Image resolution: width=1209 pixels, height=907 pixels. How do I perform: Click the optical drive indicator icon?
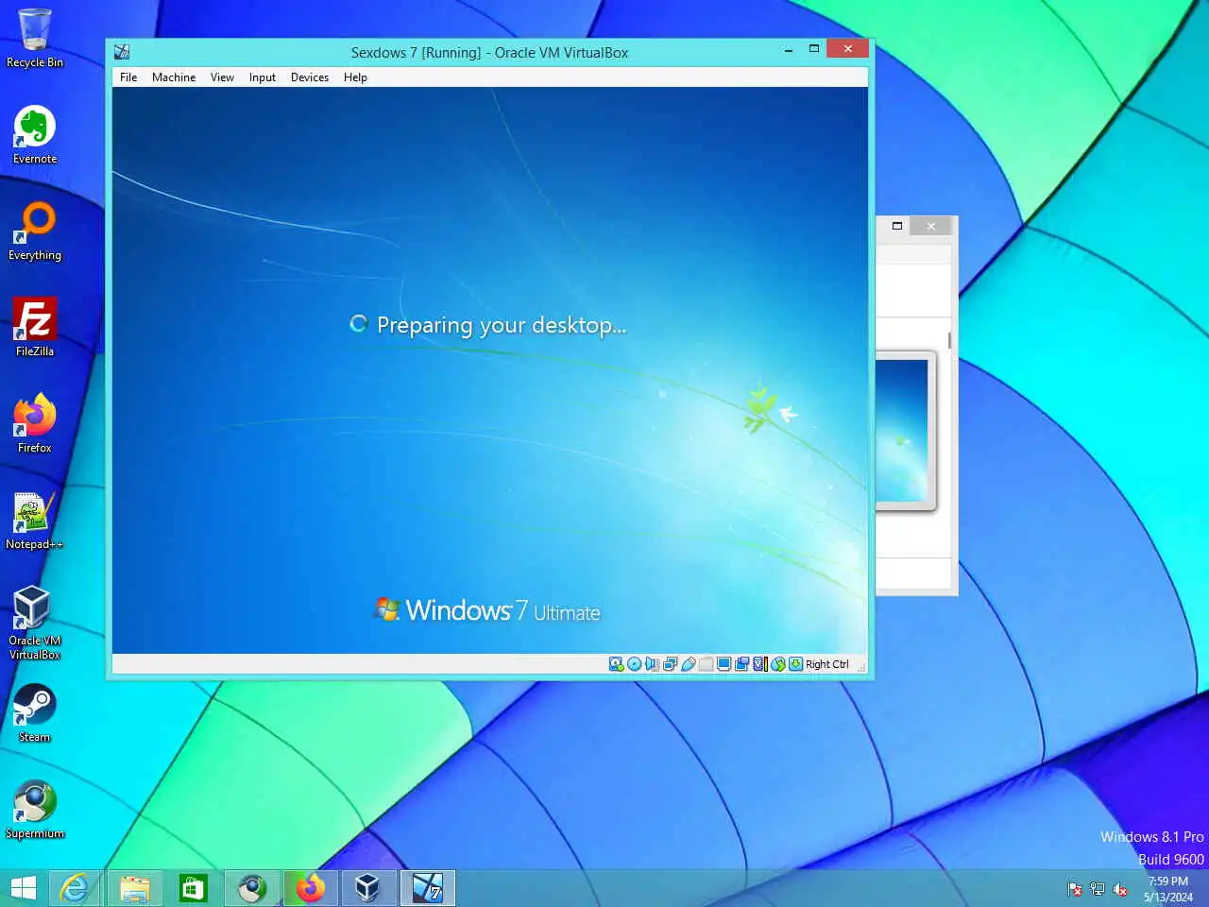(x=635, y=664)
